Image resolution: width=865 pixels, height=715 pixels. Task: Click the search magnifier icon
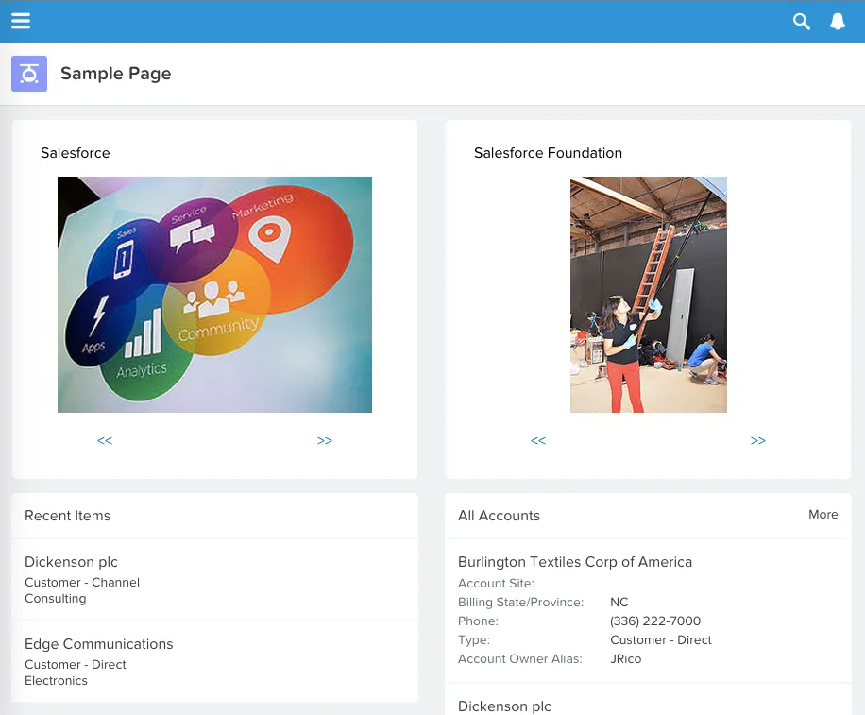pyautogui.click(x=801, y=22)
